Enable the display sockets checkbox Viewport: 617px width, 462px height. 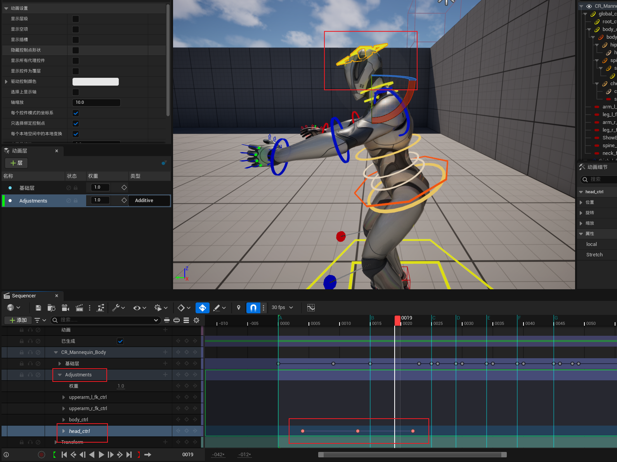pyautogui.click(x=76, y=40)
